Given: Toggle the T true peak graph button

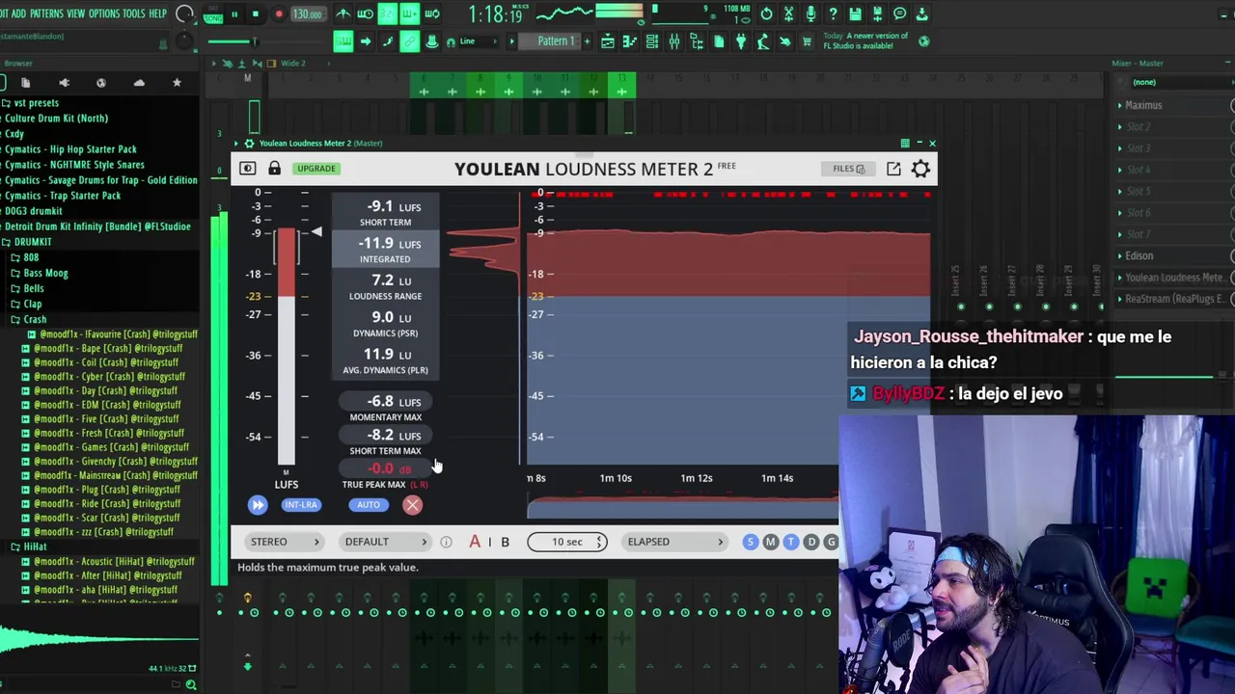Looking at the screenshot, I should [x=791, y=542].
